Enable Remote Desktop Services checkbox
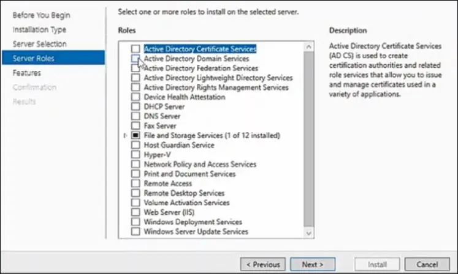458x274 pixels. 135,193
